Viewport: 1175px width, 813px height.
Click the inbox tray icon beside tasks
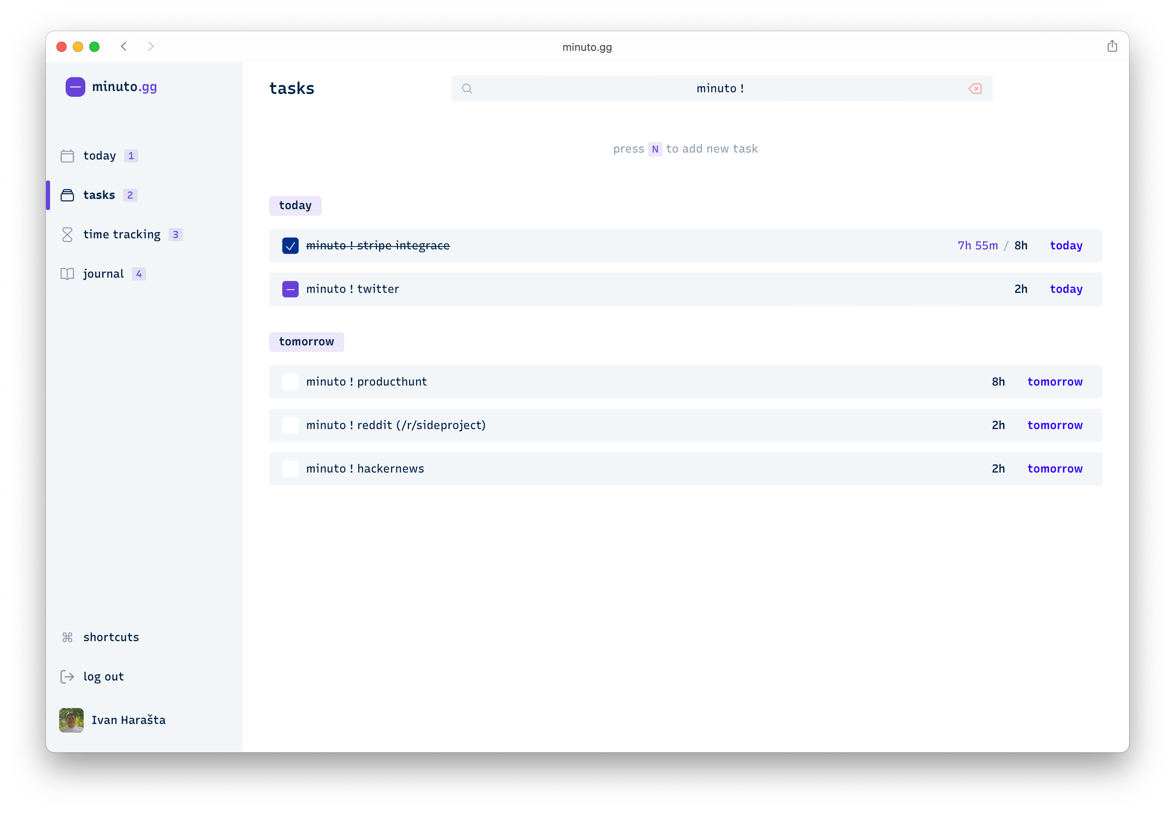click(67, 195)
